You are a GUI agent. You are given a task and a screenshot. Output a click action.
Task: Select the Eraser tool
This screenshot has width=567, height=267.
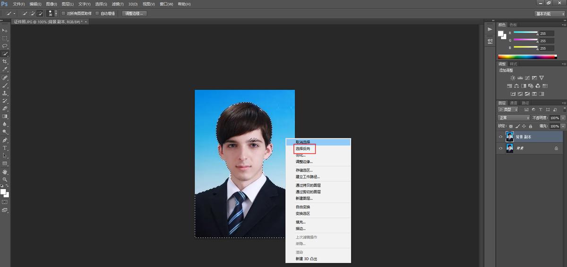point(5,109)
